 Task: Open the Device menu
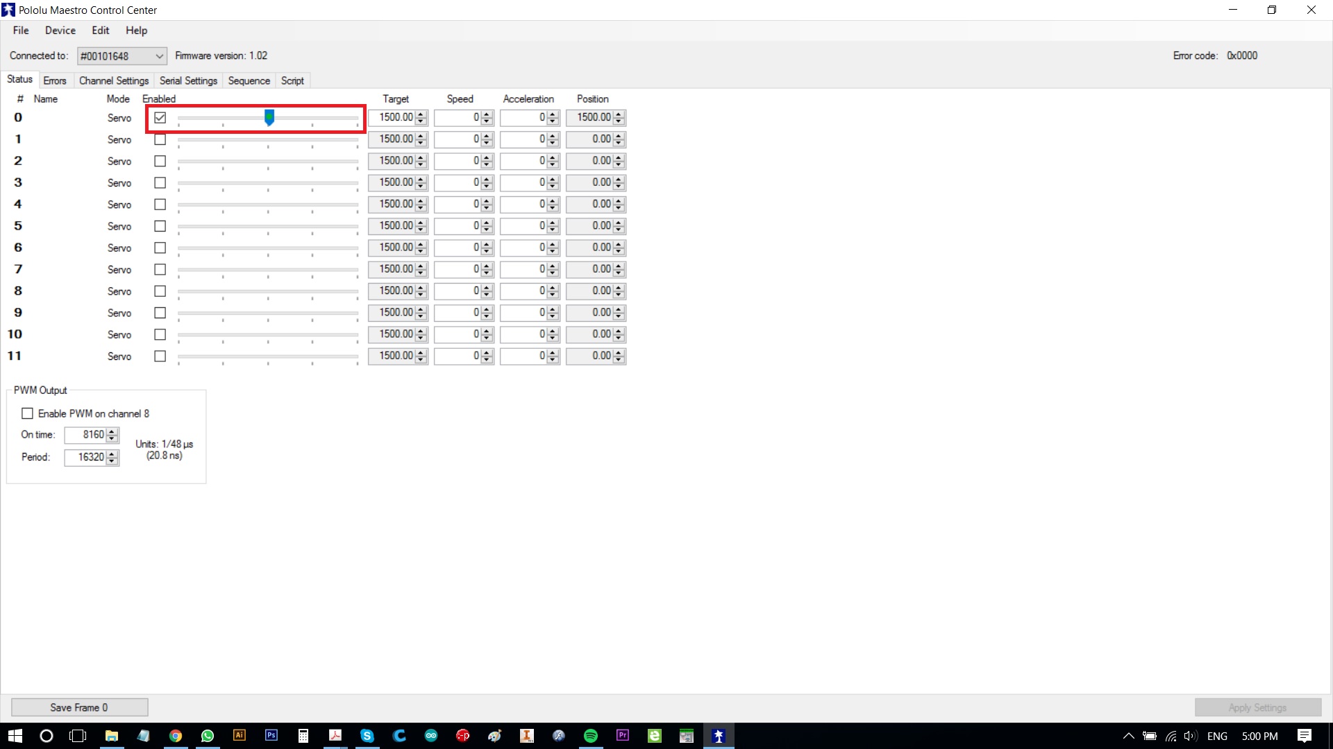[60, 31]
